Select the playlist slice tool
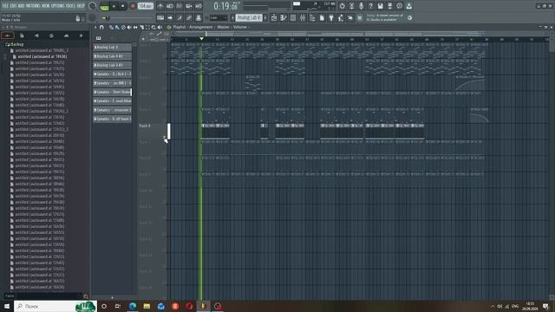Viewport: 555px width, 312px height. pyautogui.click(x=141, y=27)
